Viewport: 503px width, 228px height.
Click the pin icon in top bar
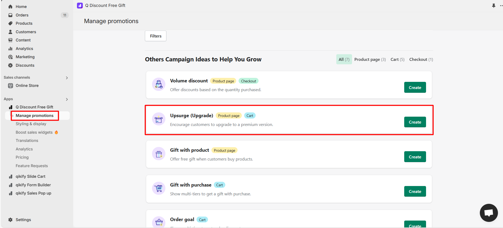[494, 6]
